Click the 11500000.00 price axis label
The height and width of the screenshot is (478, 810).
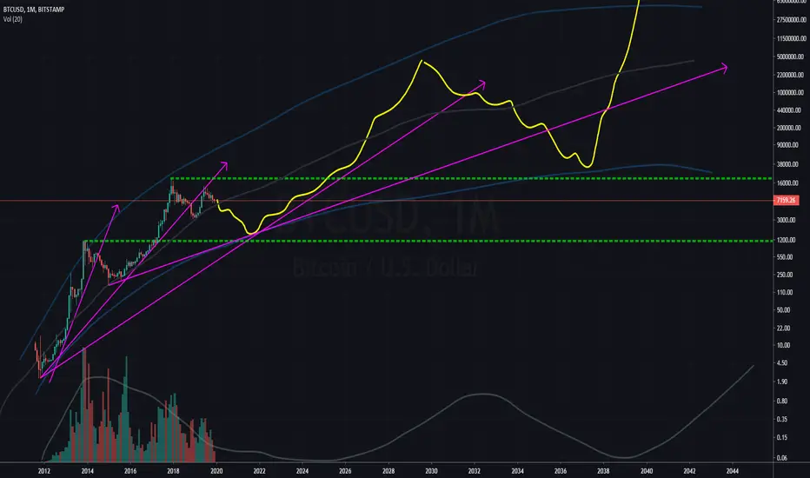(790, 38)
